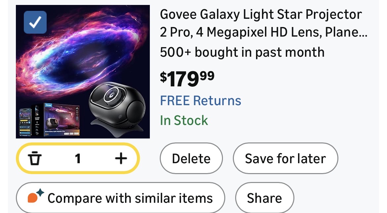Screen dimensions: 387x213
Task: Click the truncated title ellipsis after Plane
Action: [363, 33]
